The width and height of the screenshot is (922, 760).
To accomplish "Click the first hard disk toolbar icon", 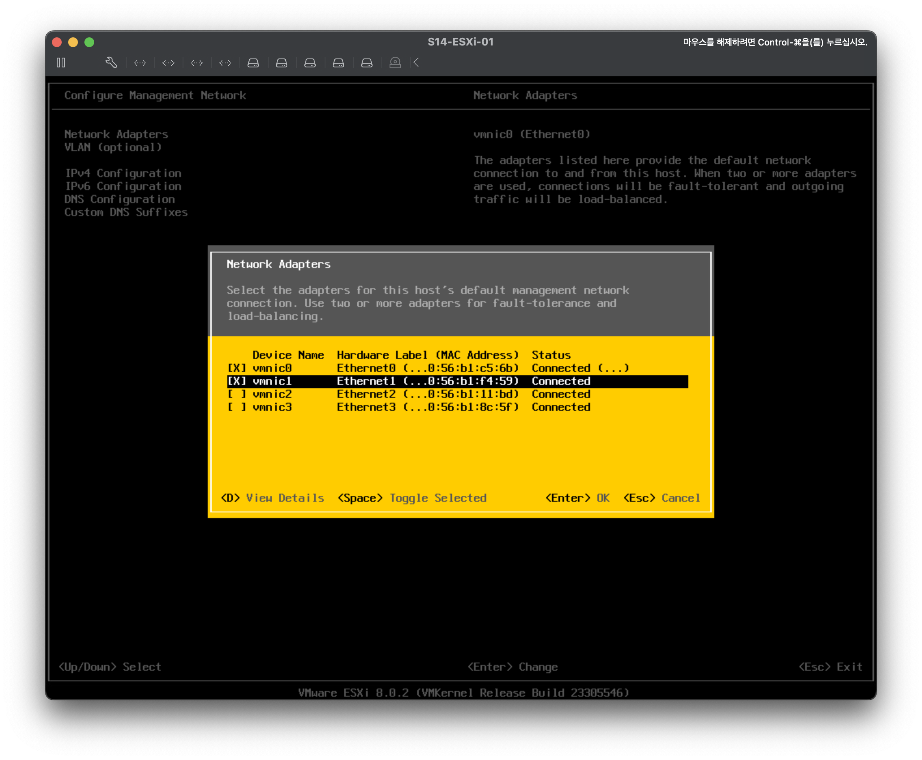I will [x=253, y=63].
